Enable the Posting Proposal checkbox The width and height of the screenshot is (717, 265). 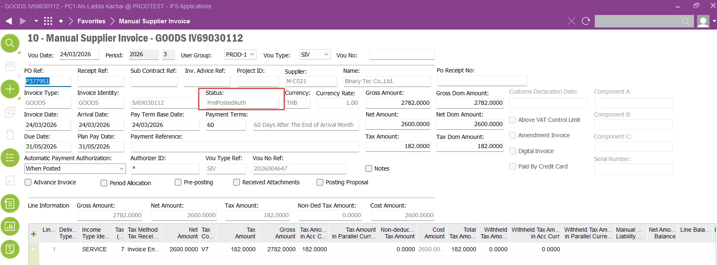[320, 182]
